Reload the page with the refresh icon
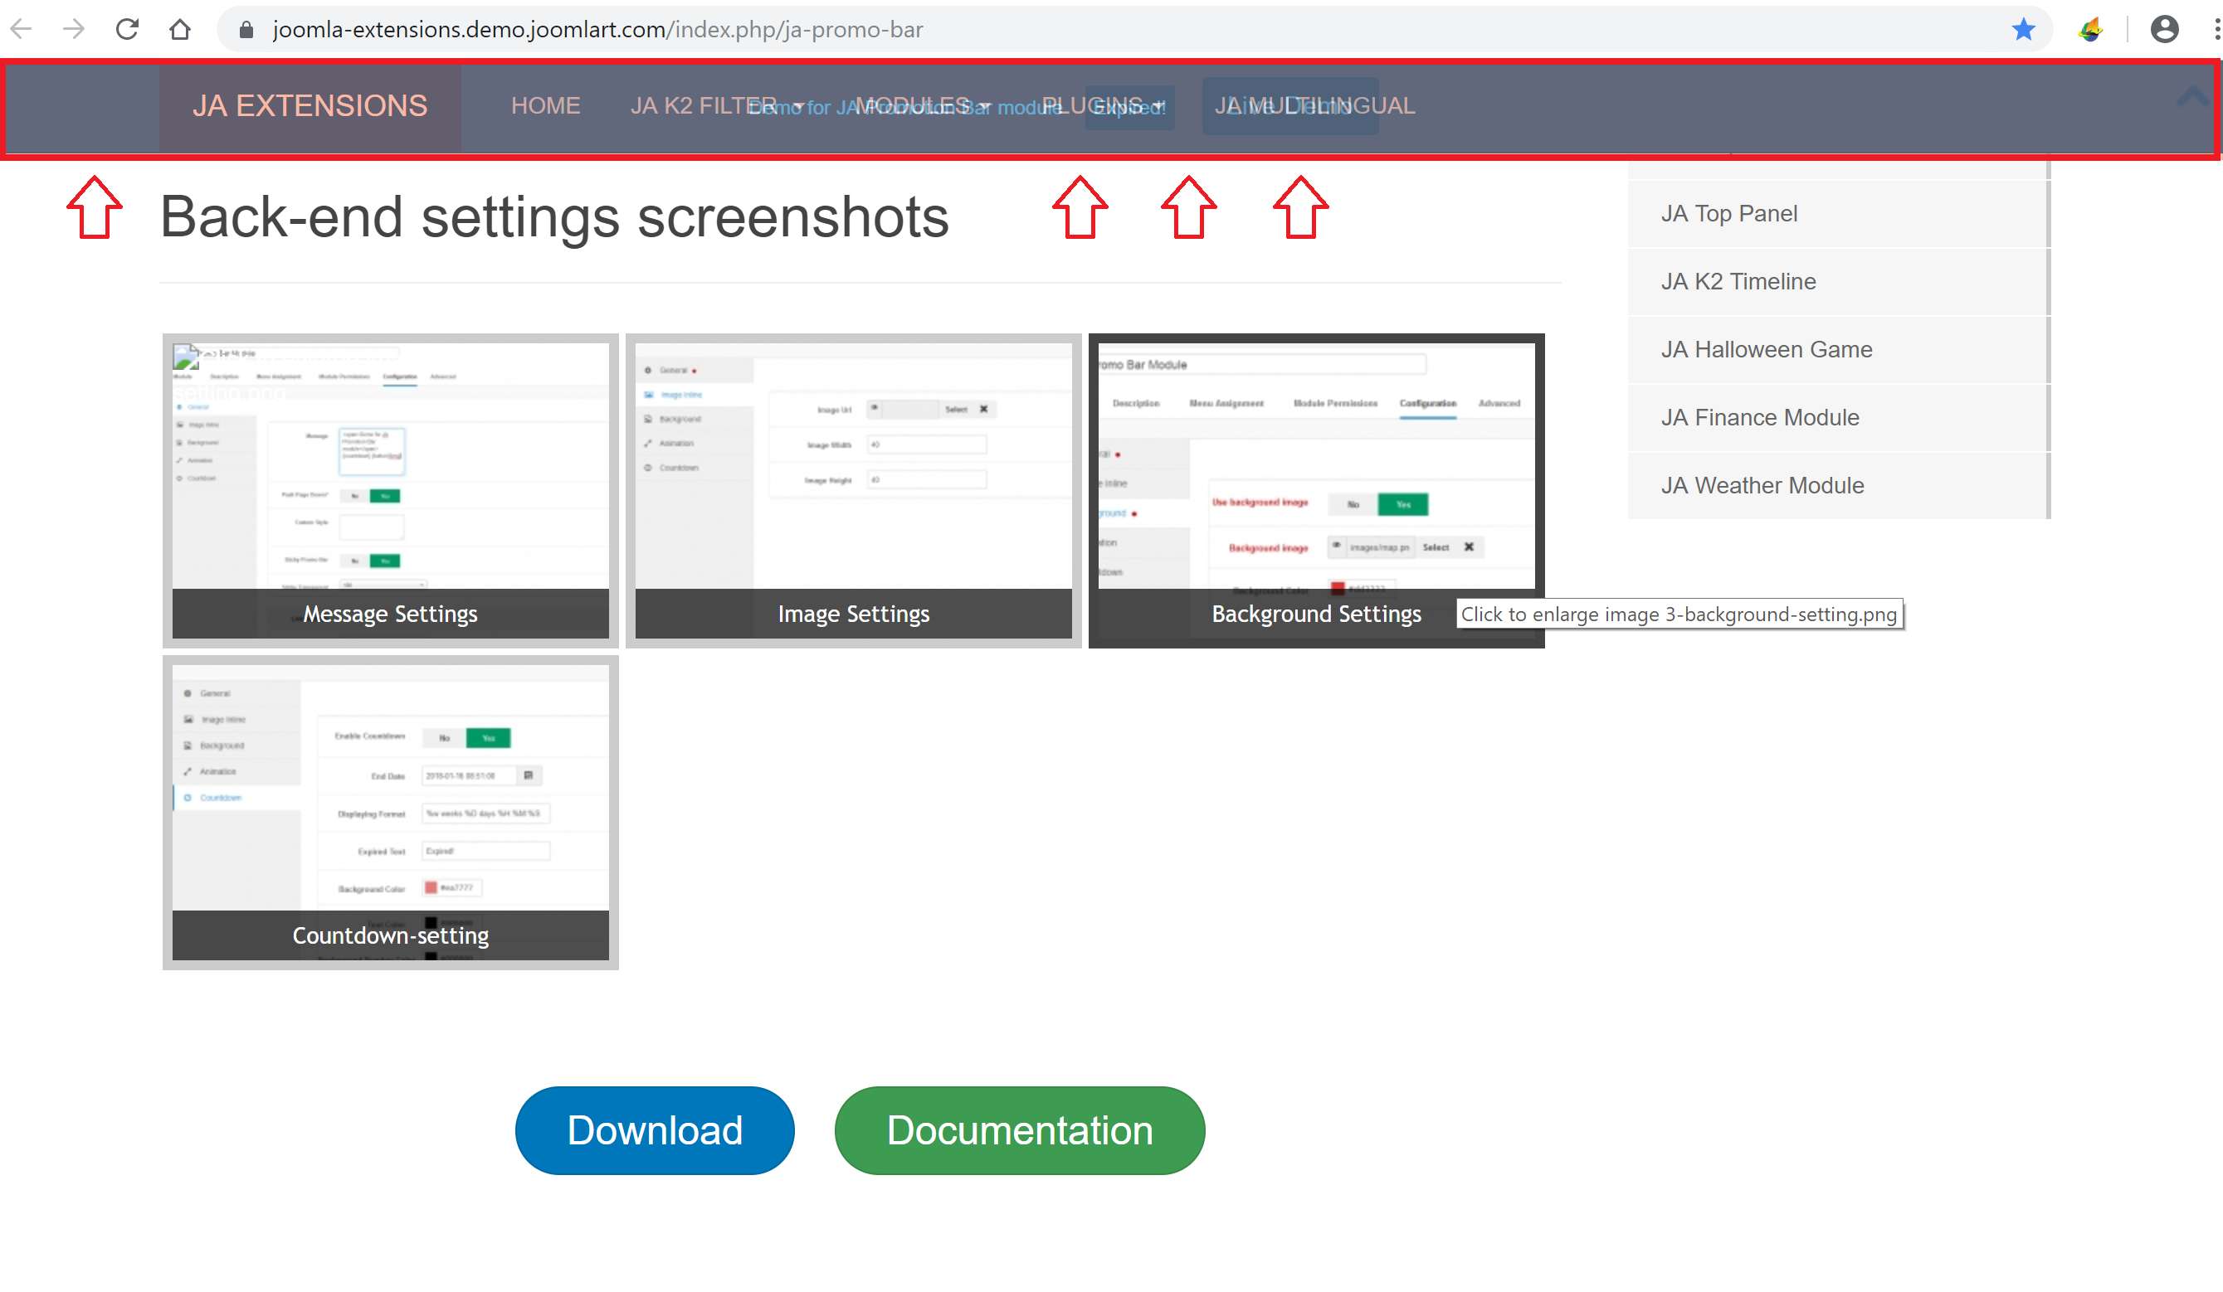 coord(127,29)
